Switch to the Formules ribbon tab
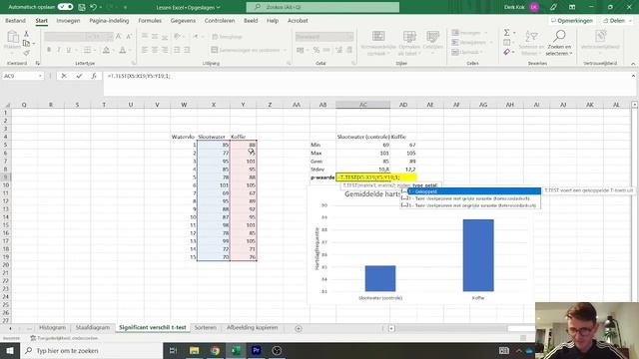The image size is (639, 359). pyautogui.click(x=150, y=20)
